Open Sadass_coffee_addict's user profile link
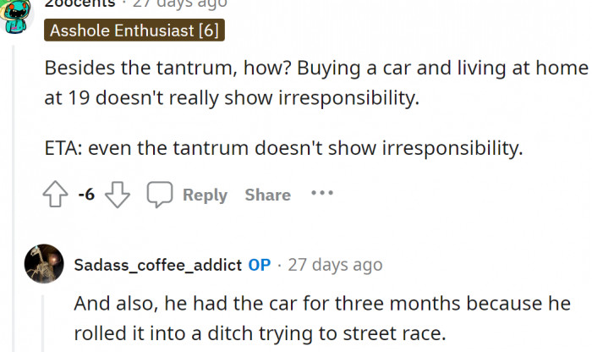 (x=158, y=265)
